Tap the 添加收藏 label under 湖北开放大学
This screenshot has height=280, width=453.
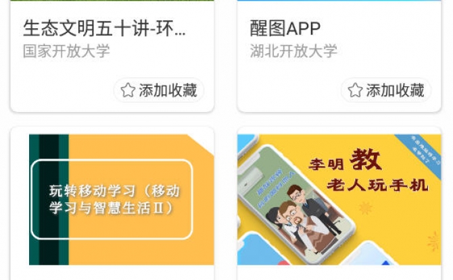coord(395,90)
